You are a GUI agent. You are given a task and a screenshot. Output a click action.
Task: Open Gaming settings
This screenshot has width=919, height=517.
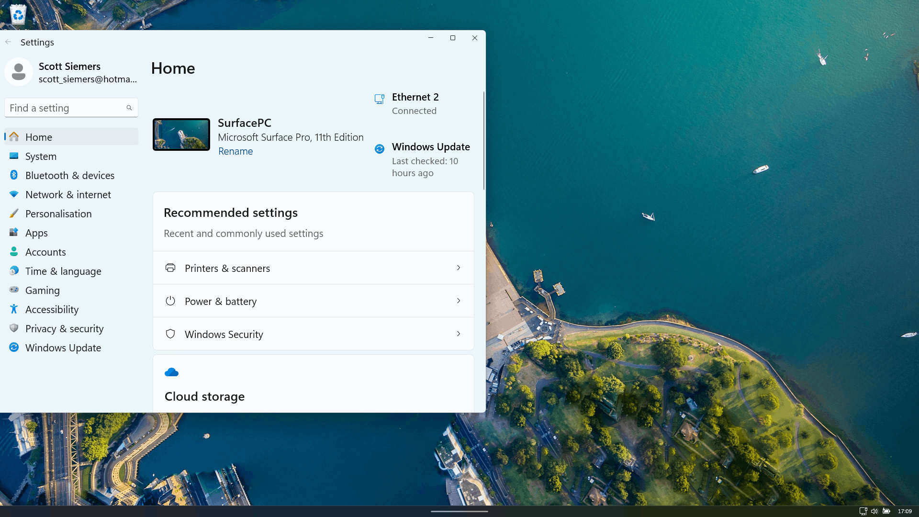71,290
